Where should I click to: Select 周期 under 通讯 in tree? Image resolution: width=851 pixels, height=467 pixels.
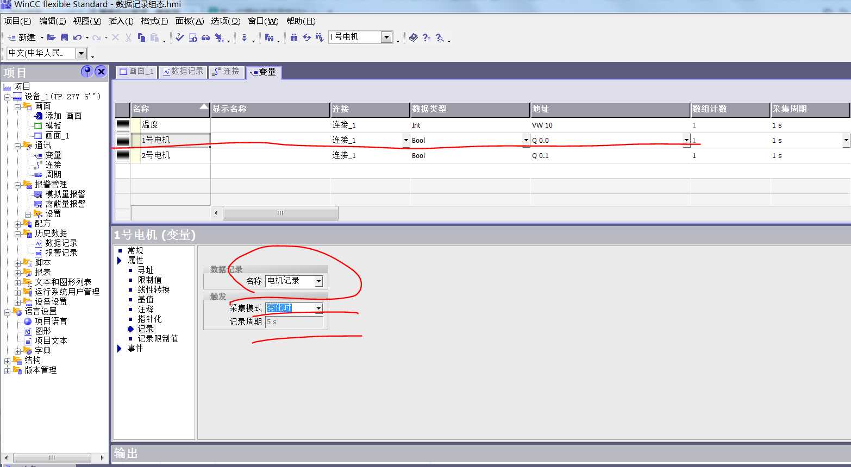coord(53,174)
